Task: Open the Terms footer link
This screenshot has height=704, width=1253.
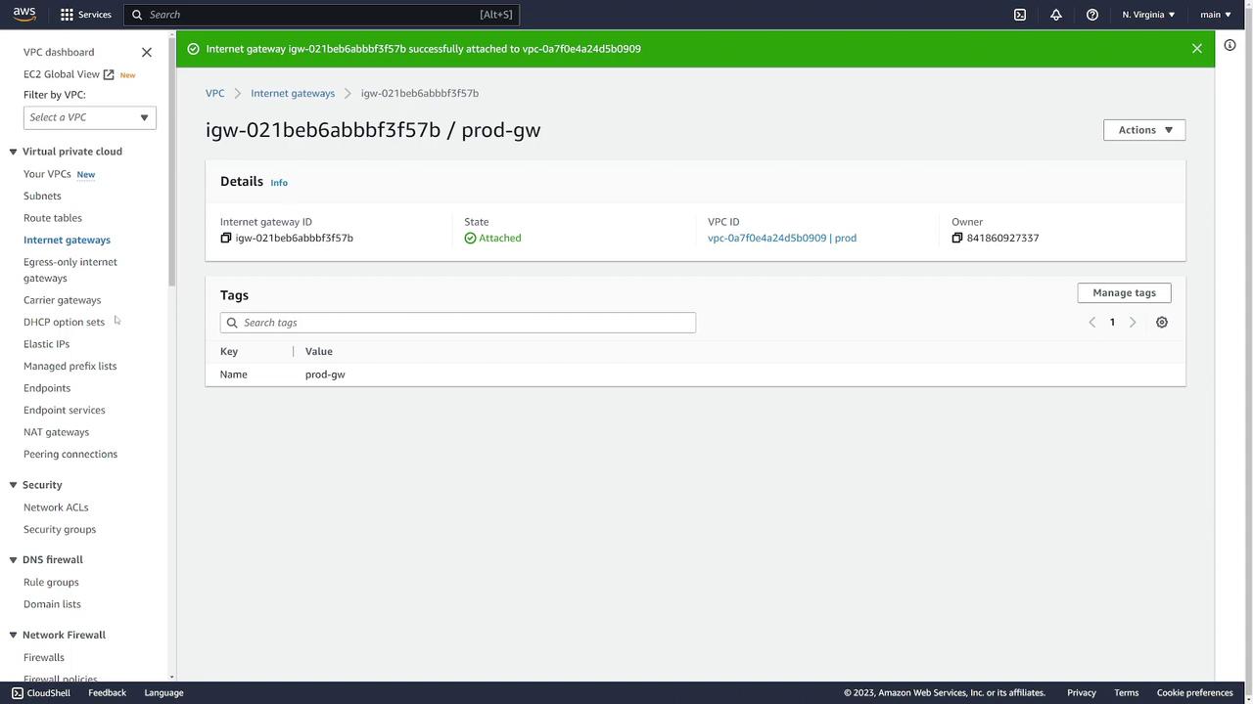Action: tap(1126, 692)
